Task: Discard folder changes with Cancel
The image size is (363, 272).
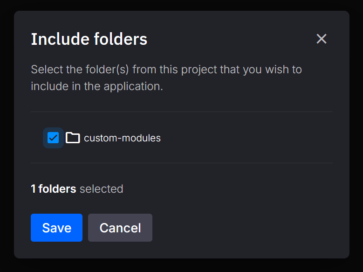Action: pos(120,228)
